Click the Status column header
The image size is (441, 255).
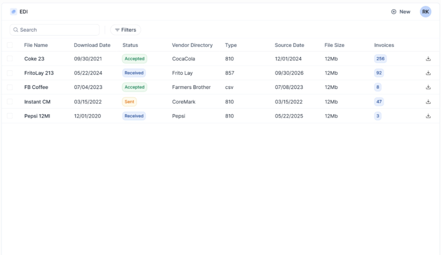pos(130,45)
